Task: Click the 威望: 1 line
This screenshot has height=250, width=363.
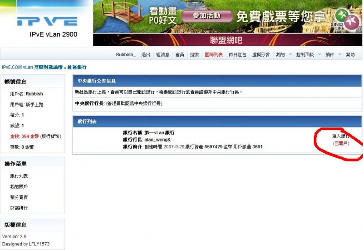Action: pyautogui.click(x=17, y=126)
